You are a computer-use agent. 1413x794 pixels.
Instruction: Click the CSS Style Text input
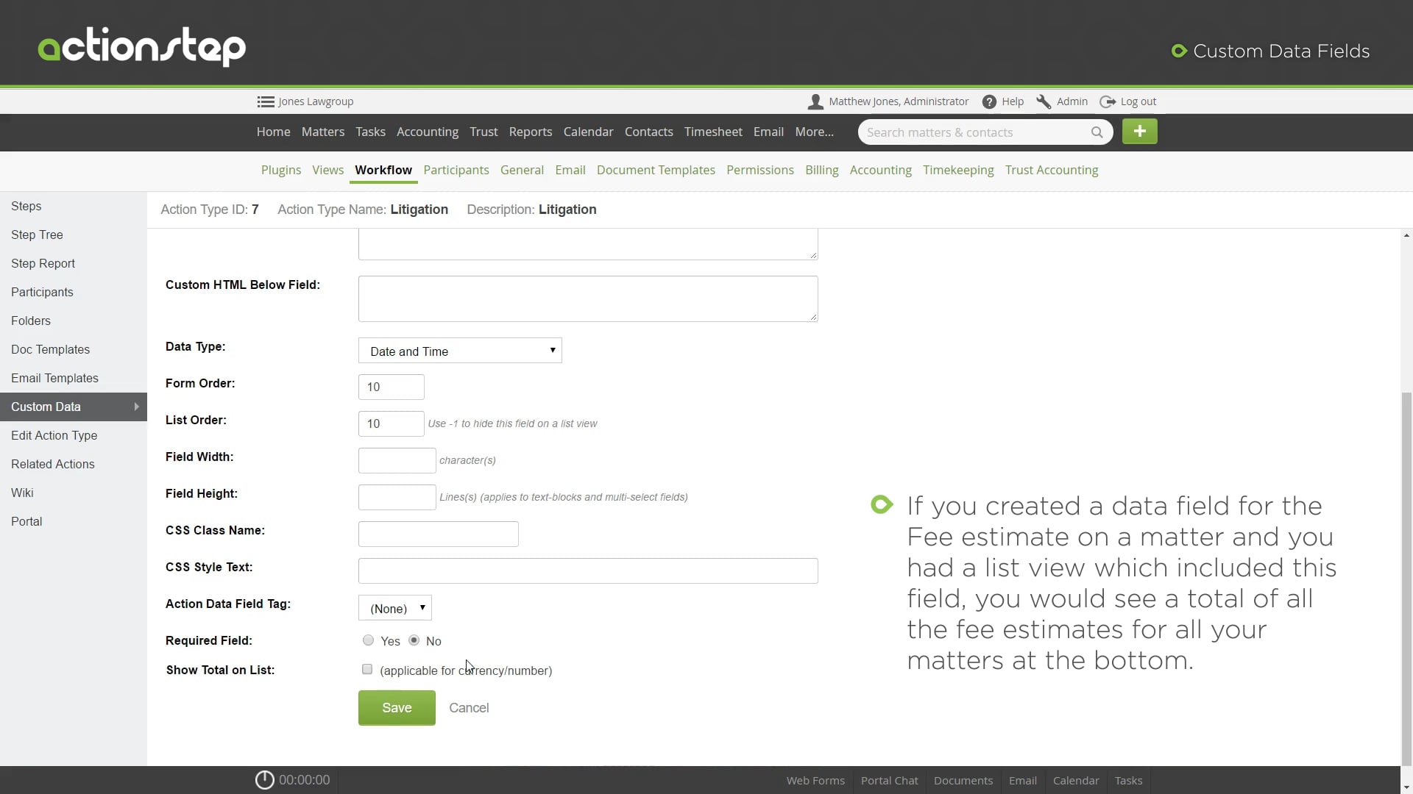click(588, 571)
